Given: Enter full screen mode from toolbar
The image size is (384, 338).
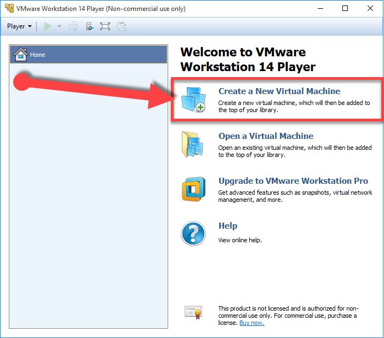Looking at the screenshot, I should coord(105,26).
